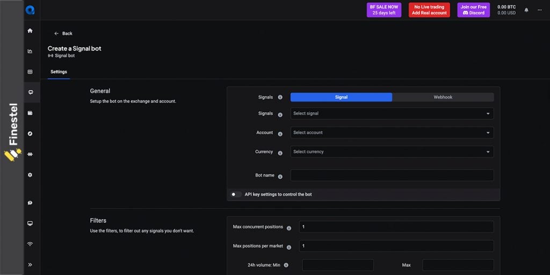The height and width of the screenshot is (275, 550).
Task: Click the General section heading
Action: [x=100, y=91]
